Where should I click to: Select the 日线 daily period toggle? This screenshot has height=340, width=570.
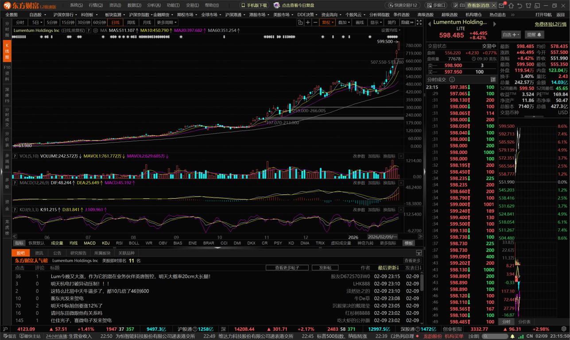click(116, 23)
